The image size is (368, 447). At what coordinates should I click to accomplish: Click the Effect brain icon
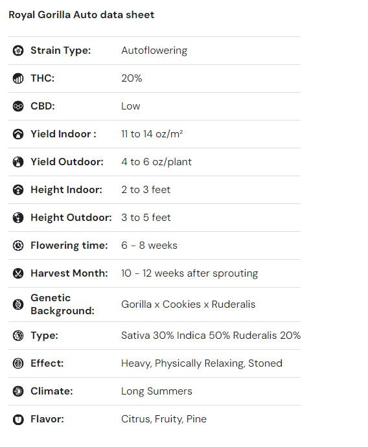coord(18,364)
